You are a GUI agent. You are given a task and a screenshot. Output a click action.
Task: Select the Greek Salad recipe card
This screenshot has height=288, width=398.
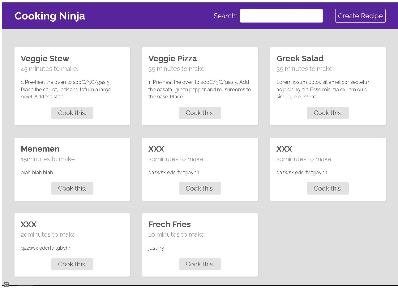tap(327, 86)
